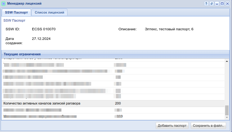This screenshot has width=232, height=132.
Task: Click Сохранить в файл.. button
Action: pos(208,126)
